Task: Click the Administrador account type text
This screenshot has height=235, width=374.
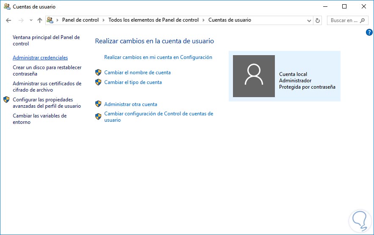Action: (x=295, y=81)
